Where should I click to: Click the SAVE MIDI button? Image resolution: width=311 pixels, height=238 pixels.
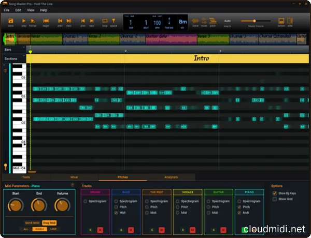(x=32, y=223)
